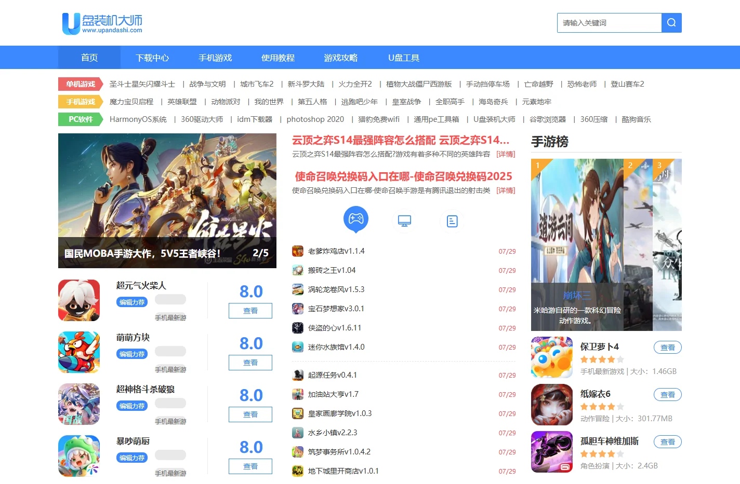Viewport: 740px width, 484px height.
Task: Open 超神格斗杀破狼 app icon
Action: pyautogui.click(x=79, y=404)
